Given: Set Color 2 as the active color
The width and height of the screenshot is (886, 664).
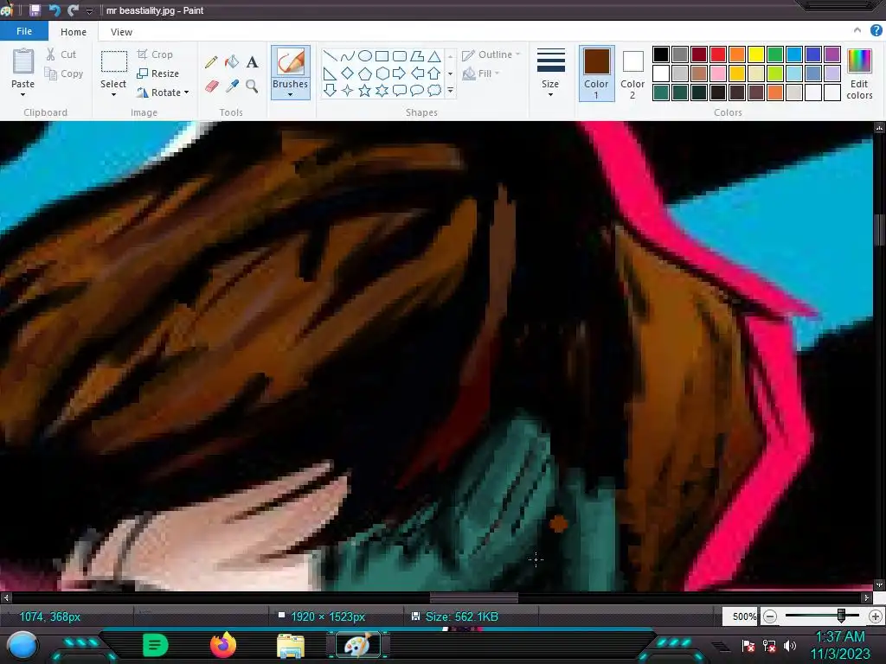Looking at the screenshot, I should coord(632,73).
